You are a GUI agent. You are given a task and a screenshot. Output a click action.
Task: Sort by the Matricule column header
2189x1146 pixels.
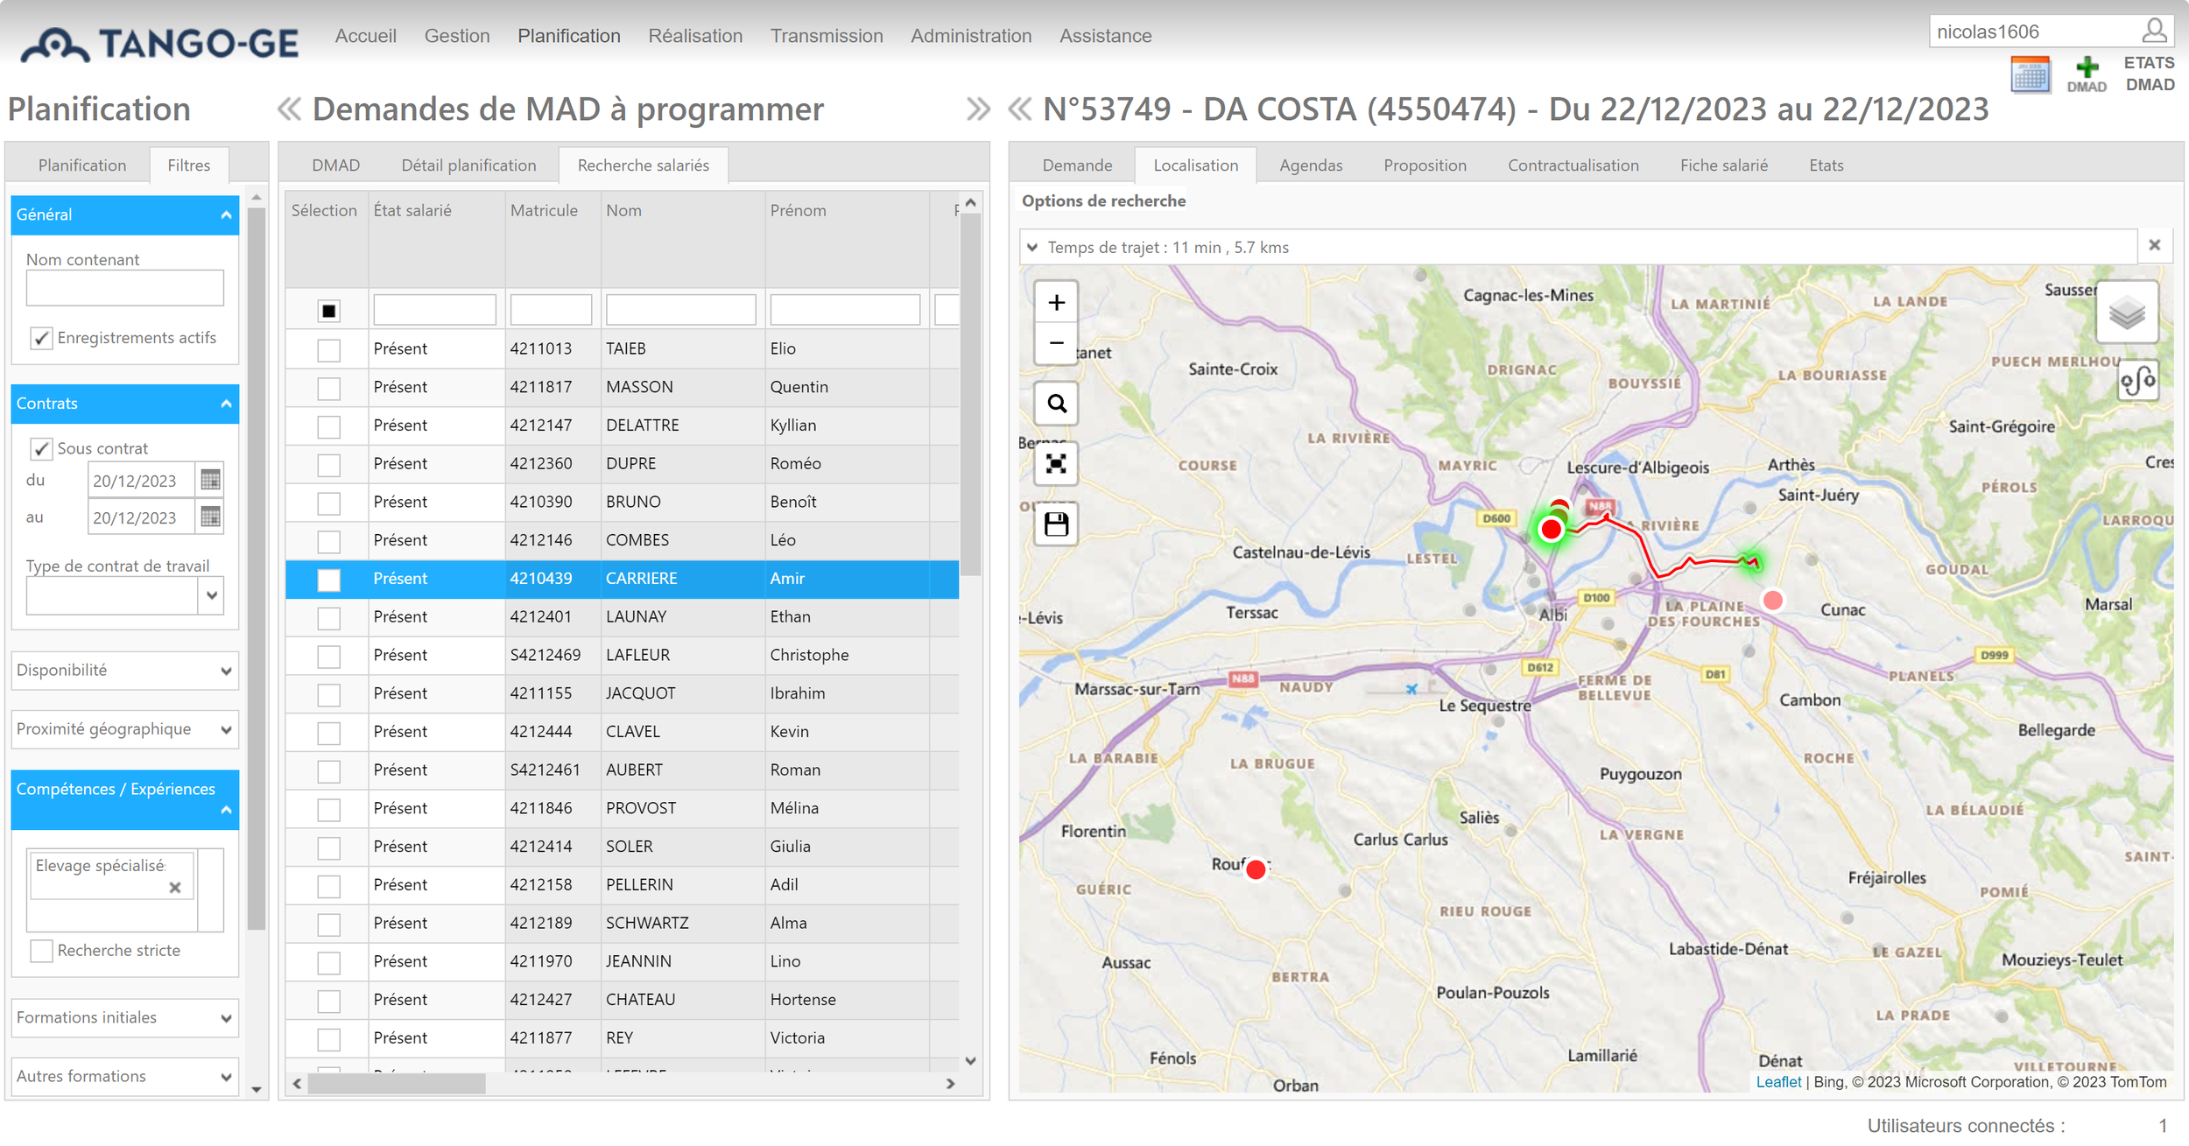point(544,210)
